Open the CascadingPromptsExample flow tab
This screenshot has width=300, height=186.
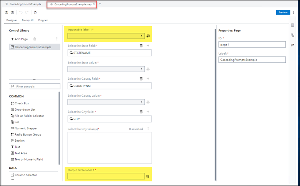pos(23,4)
